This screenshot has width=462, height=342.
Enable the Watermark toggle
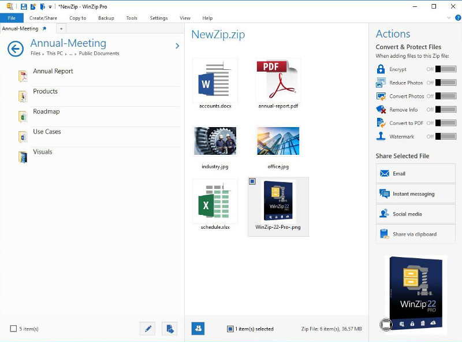446,136
